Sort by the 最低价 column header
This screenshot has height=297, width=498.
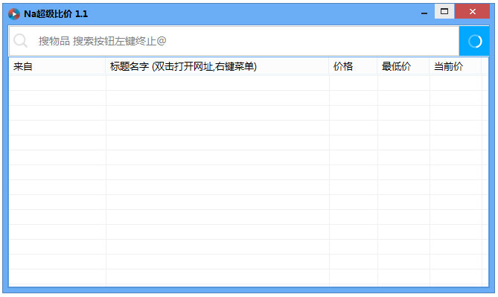pos(403,66)
